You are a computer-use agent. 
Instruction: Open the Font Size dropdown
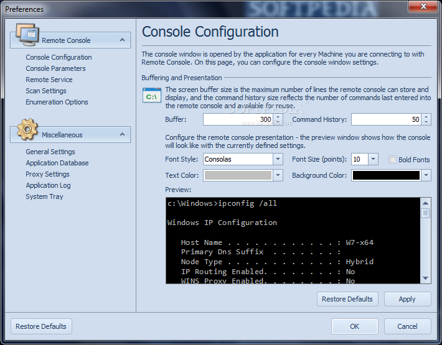point(373,159)
